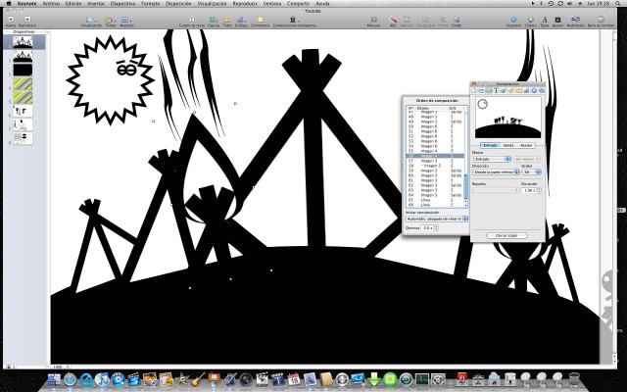Insert a Tabla from toolbar
Viewport: 627px width, 392px height.
pyautogui.click(x=227, y=22)
